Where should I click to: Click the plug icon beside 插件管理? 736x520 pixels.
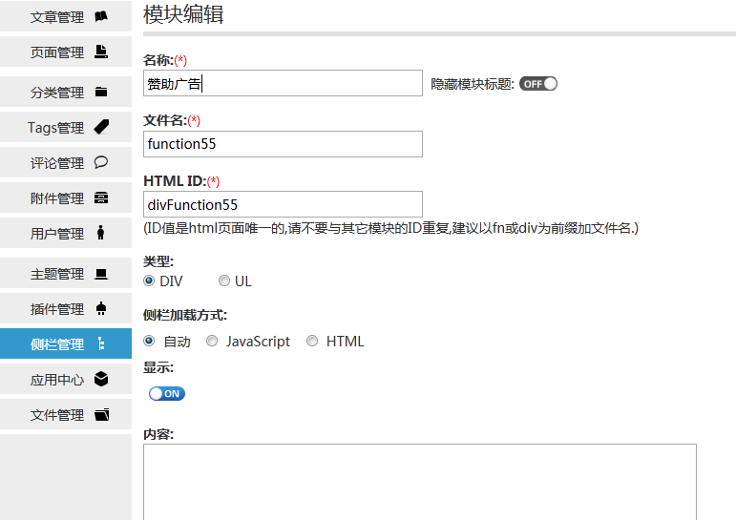[x=101, y=308]
